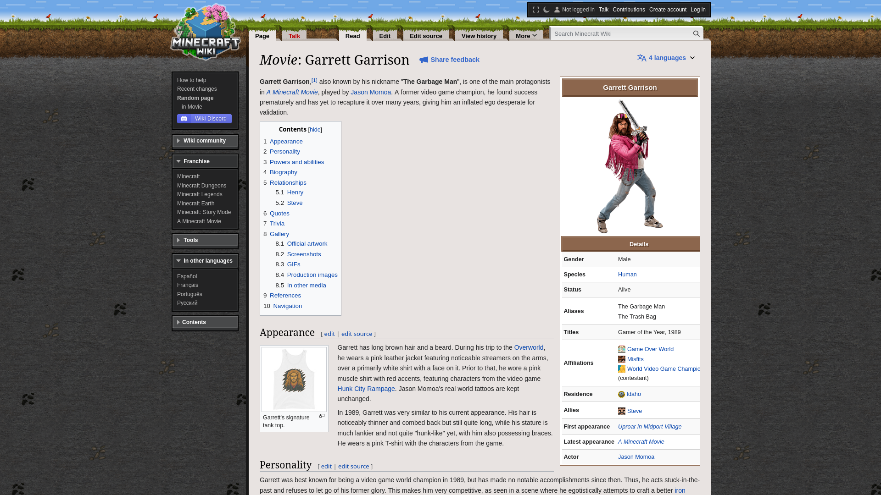Open Contributions in the top bar
The image size is (881, 495).
[629, 10]
